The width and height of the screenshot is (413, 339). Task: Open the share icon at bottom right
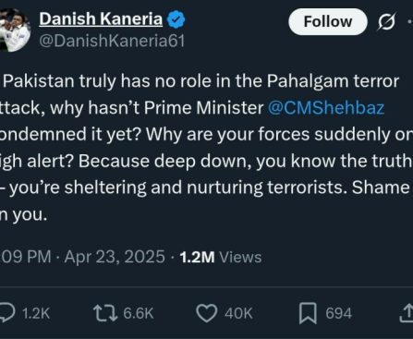pyautogui.click(x=407, y=313)
